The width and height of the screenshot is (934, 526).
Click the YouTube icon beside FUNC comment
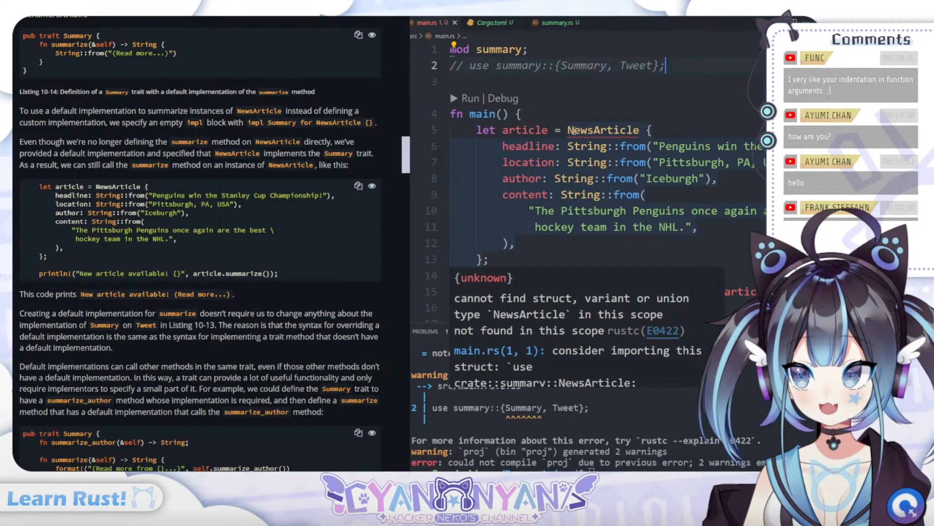point(790,58)
